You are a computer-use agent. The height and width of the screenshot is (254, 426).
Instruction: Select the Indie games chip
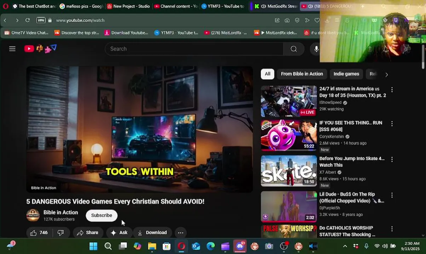(346, 74)
